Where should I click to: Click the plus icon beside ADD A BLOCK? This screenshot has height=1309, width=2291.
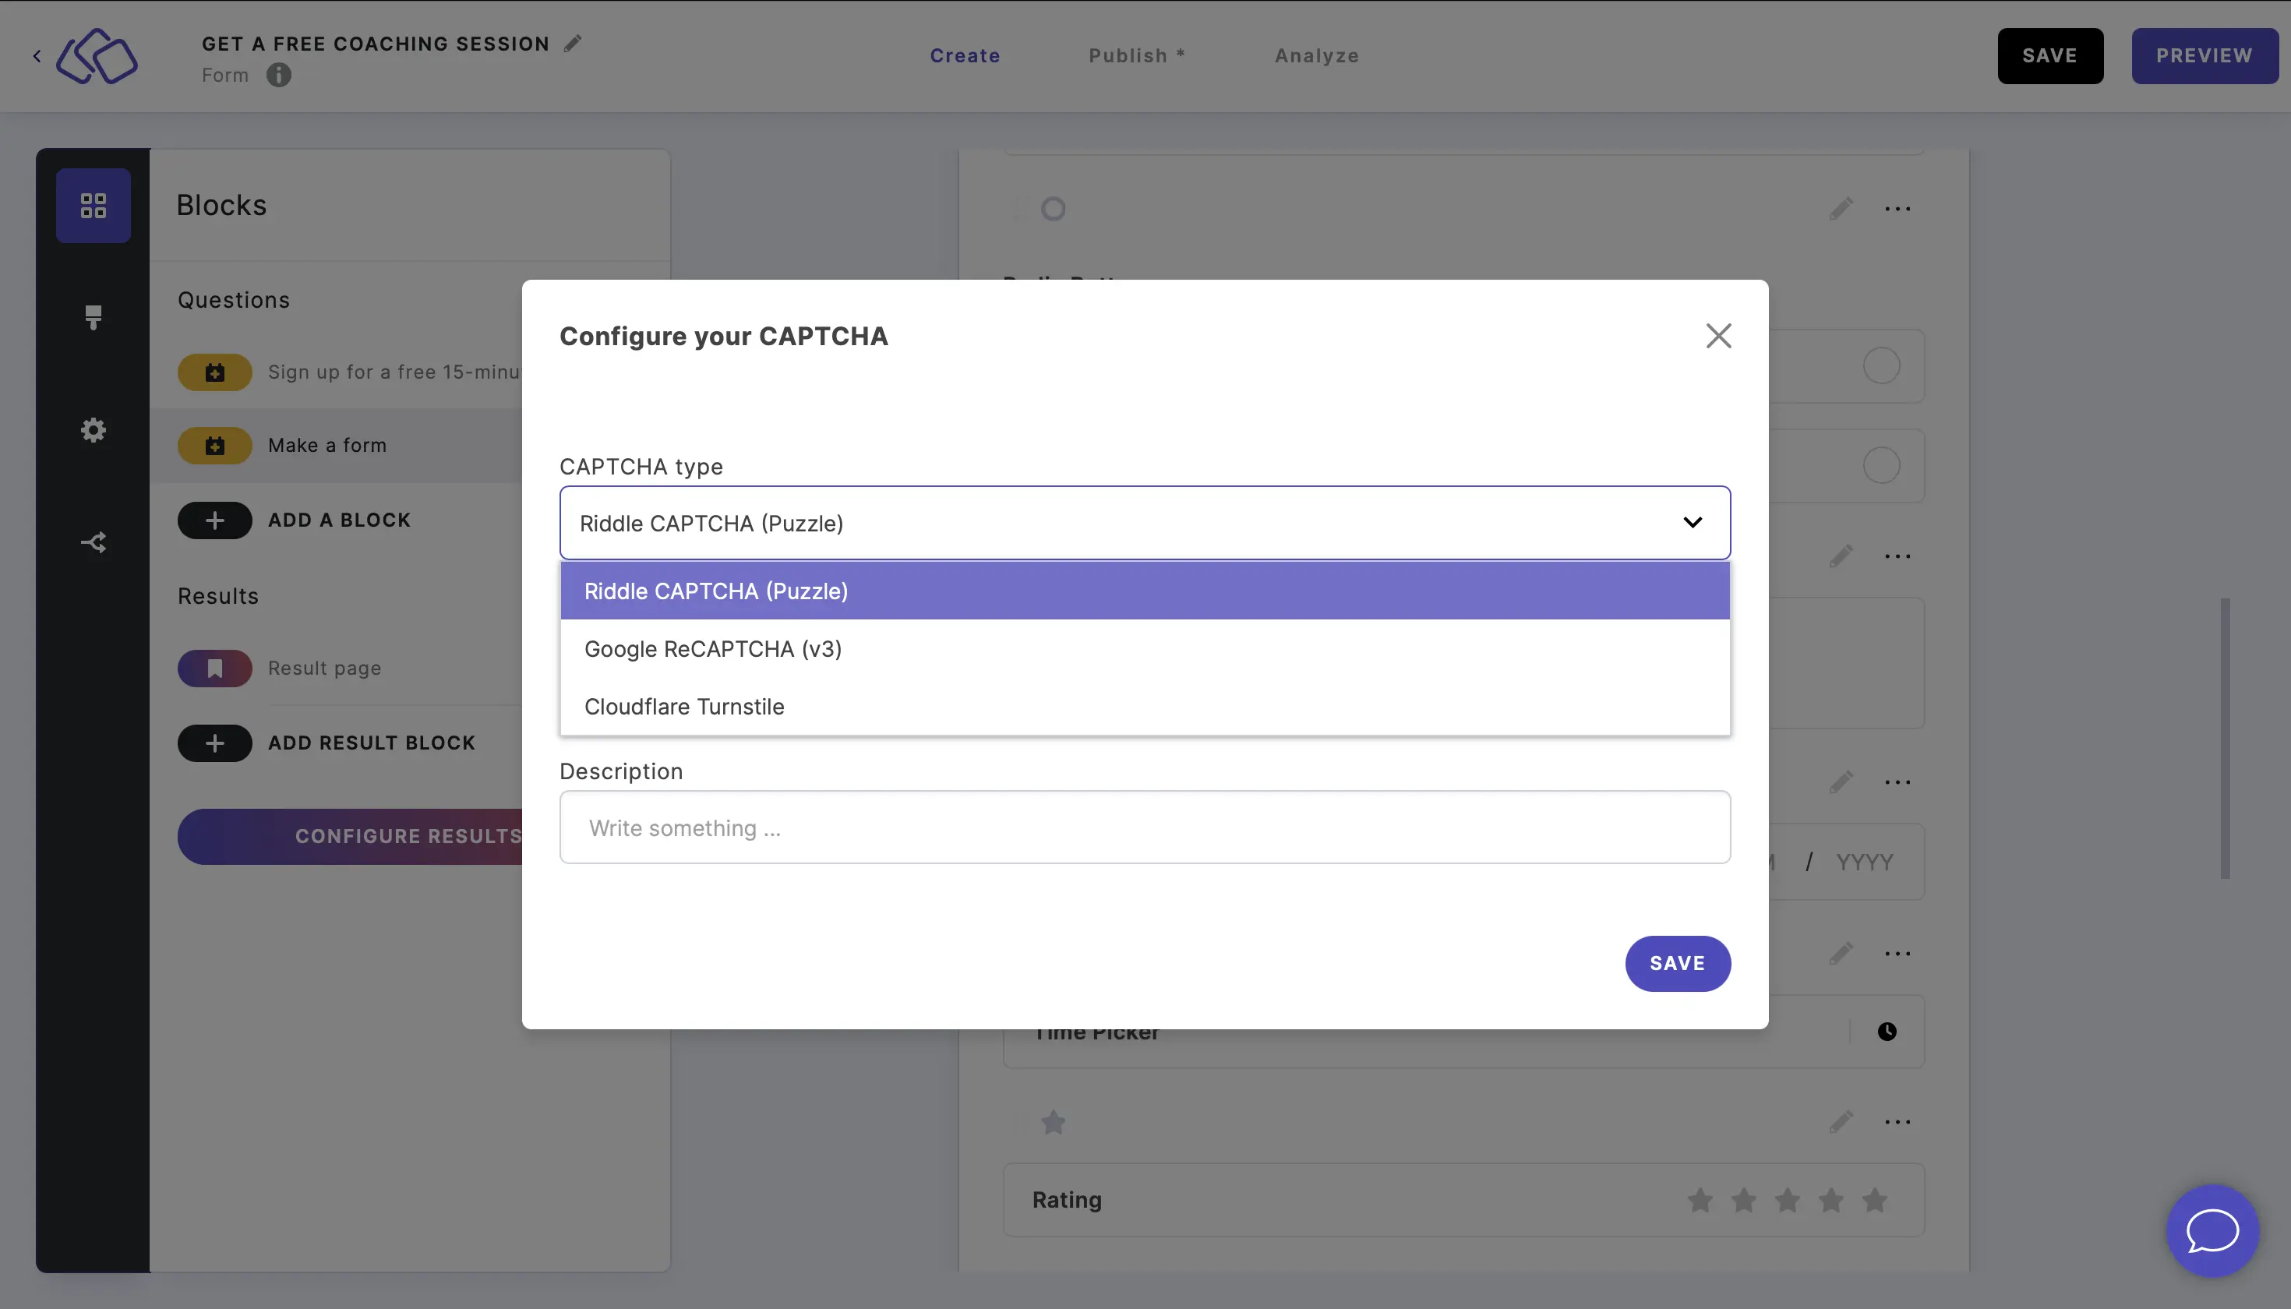pos(215,520)
